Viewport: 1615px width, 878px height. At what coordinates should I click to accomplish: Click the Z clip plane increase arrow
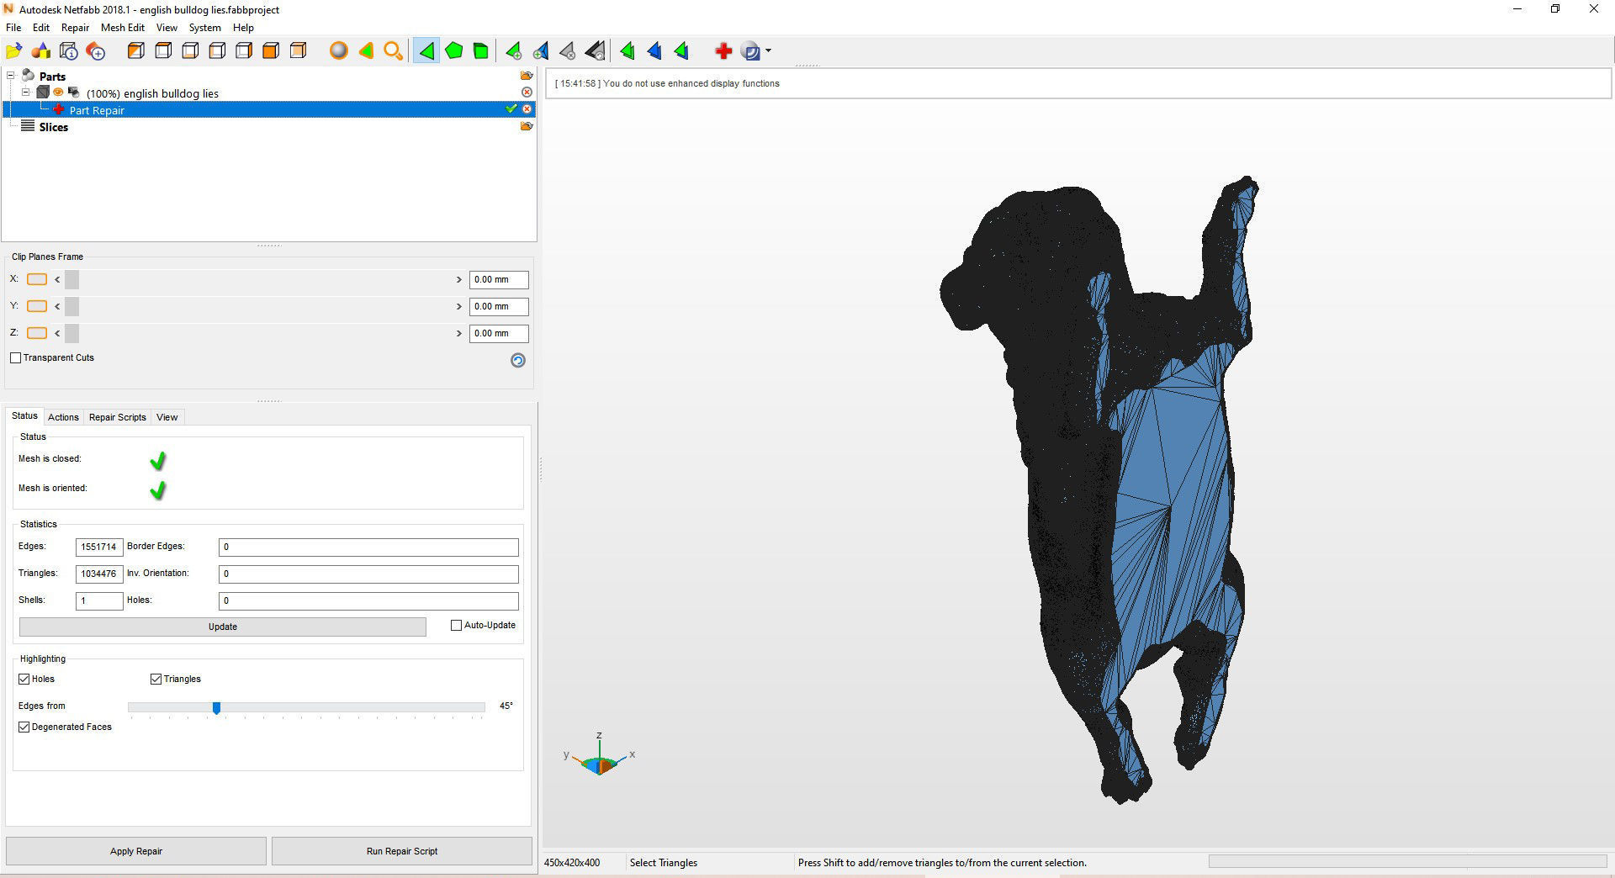point(459,333)
